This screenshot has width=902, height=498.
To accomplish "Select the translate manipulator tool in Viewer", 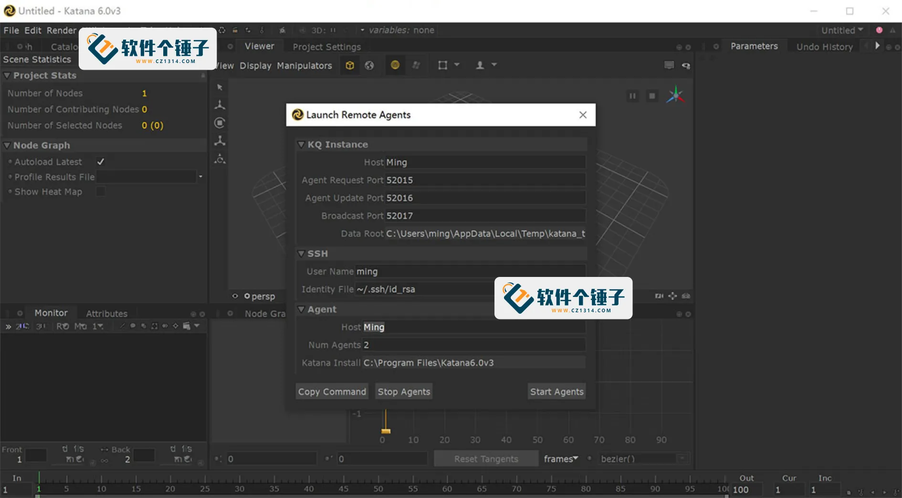I will point(220,105).
